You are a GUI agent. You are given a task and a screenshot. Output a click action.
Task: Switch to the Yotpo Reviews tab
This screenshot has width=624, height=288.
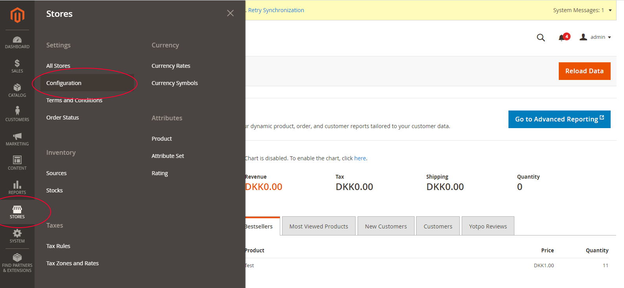click(488, 226)
